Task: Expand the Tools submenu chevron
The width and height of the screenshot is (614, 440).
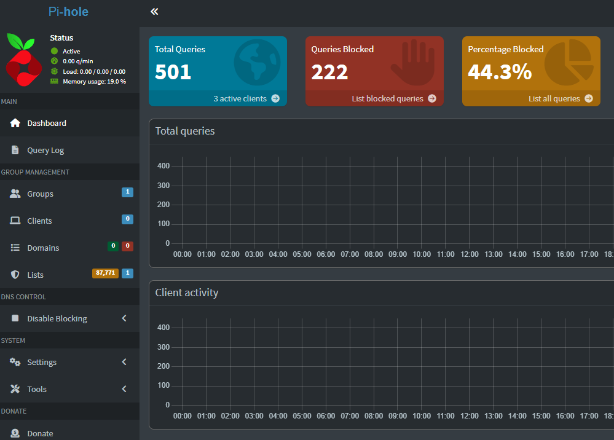Action: point(124,389)
